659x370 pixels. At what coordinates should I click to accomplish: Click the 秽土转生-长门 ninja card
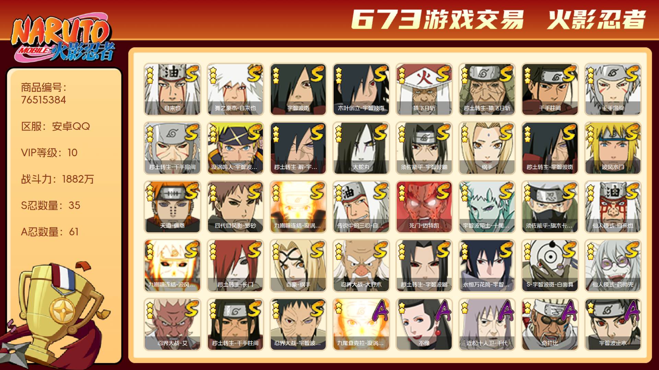[235, 266]
